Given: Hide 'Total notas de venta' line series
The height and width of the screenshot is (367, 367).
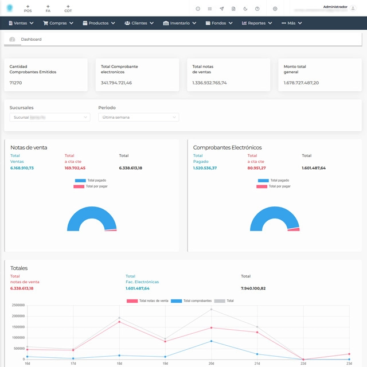Looking at the screenshot, I should [x=147, y=300].
